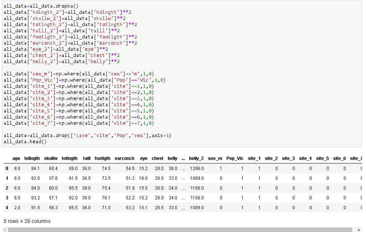This screenshot has height=232, width=366.
Task: Click the row index 1 label
Action: pos(7,178)
